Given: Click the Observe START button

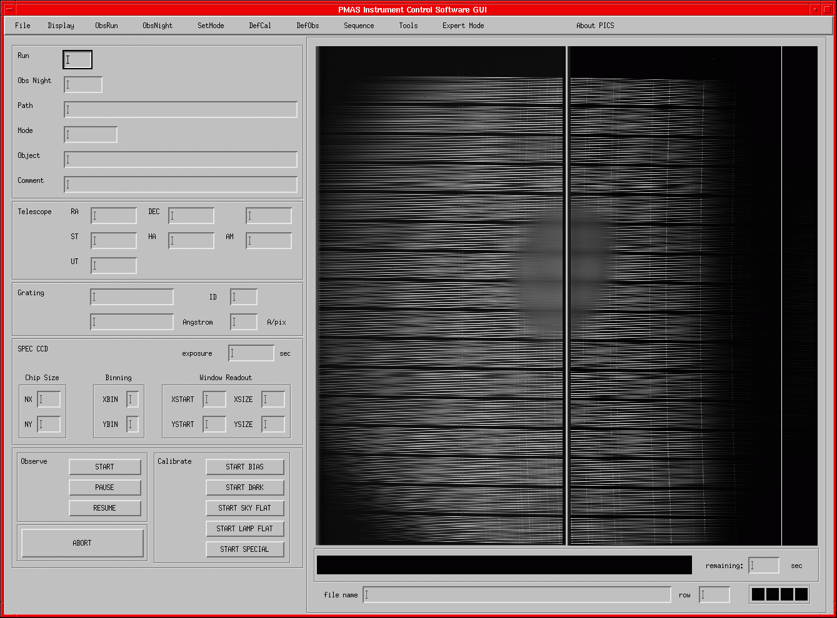Looking at the screenshot, I should tap(104, 467).
